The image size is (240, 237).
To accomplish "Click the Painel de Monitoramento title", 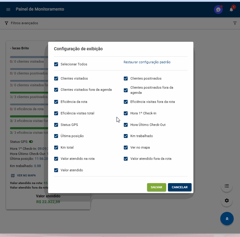I will [x=40, y=9].
